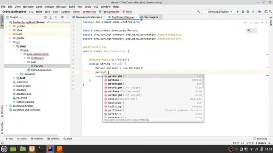Viewport: 273px width, 153px height.
Task: Start debugging with the bug icon
Action: coord(243,11)
